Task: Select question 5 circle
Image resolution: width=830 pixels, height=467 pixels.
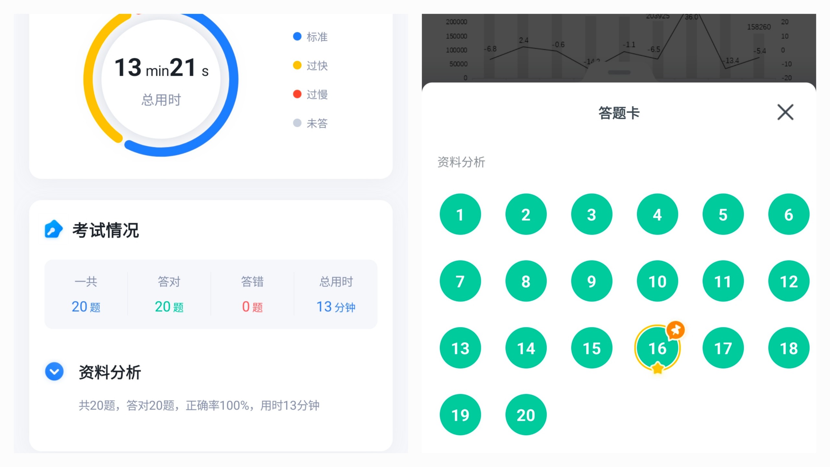Action: point(723,214)
